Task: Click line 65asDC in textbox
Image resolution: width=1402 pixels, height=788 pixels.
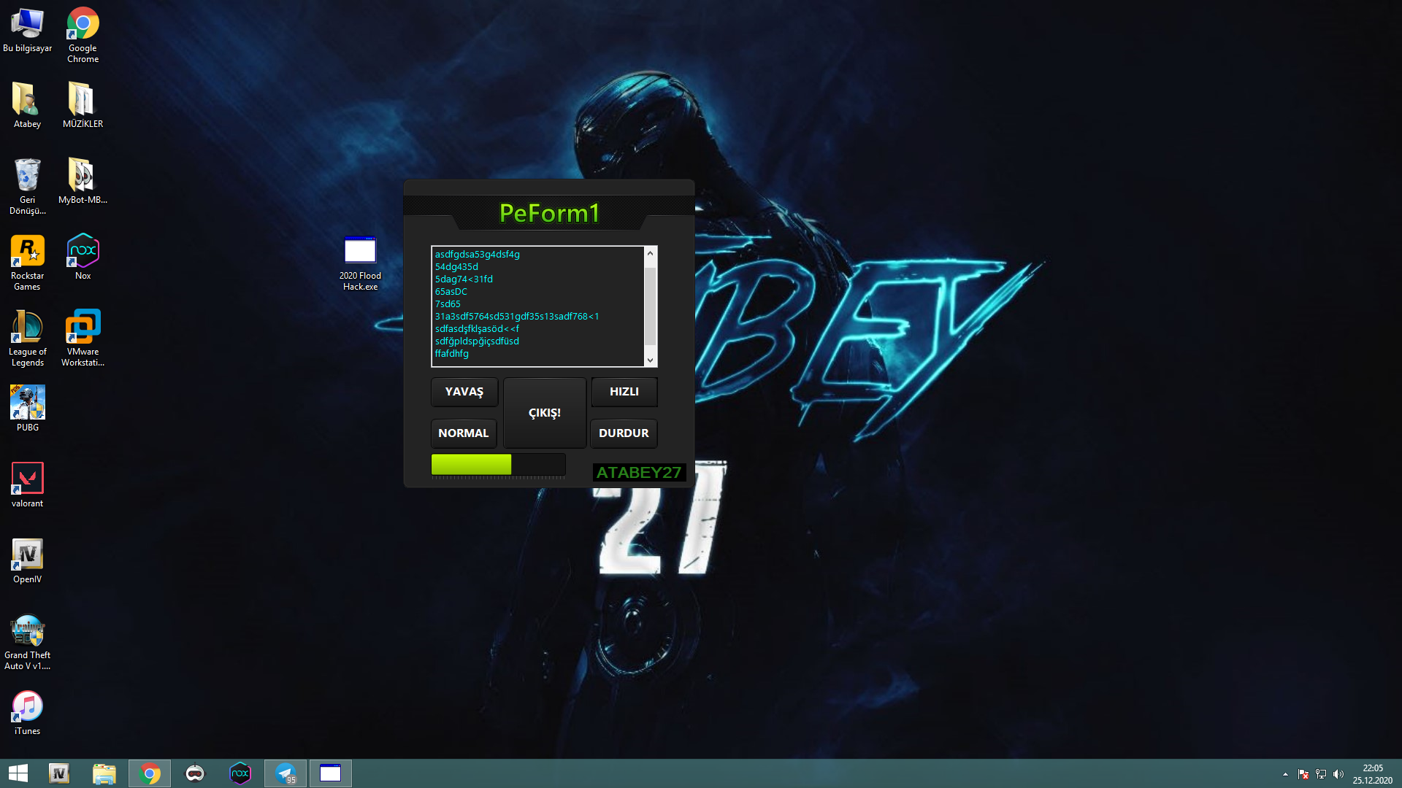Action: coord(451,292)
